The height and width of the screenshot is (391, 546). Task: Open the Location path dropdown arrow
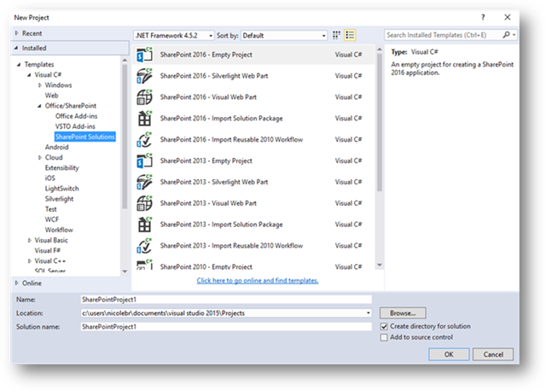click(x=368, y=313)
